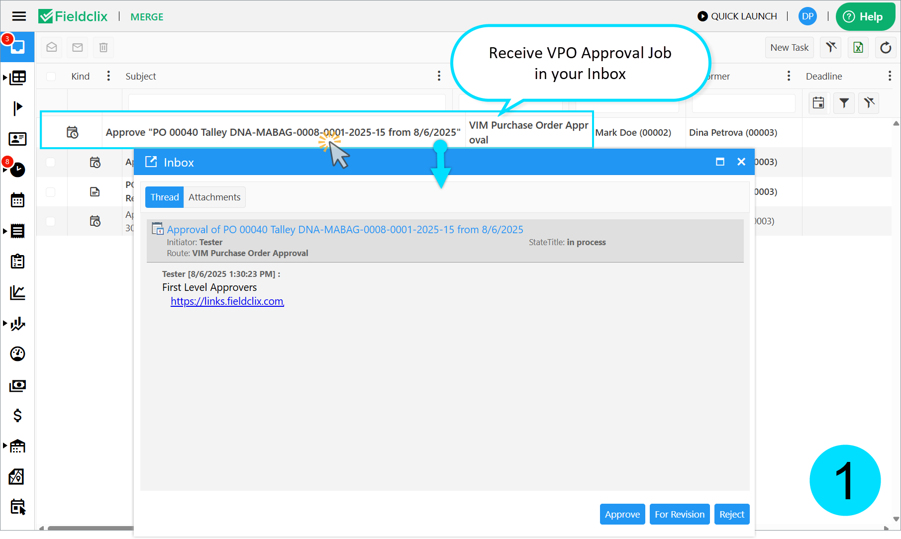Viewport: 901px width, 539px height.
Task: Open the warehouse building icon in sidebar
Action: tap(18, 446)
